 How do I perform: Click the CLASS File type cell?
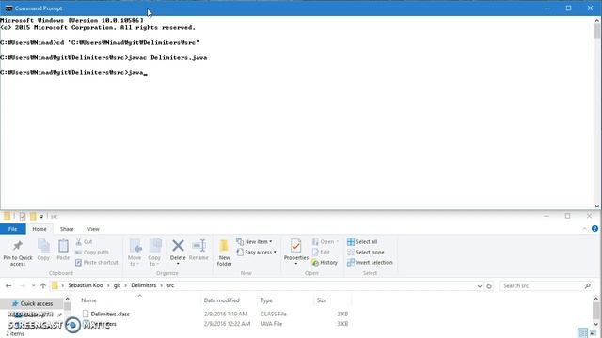tap(274, 314)
